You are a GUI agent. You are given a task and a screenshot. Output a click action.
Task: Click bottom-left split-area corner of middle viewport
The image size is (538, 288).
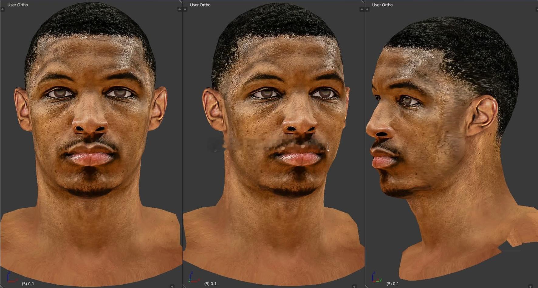tap(184, 286)
